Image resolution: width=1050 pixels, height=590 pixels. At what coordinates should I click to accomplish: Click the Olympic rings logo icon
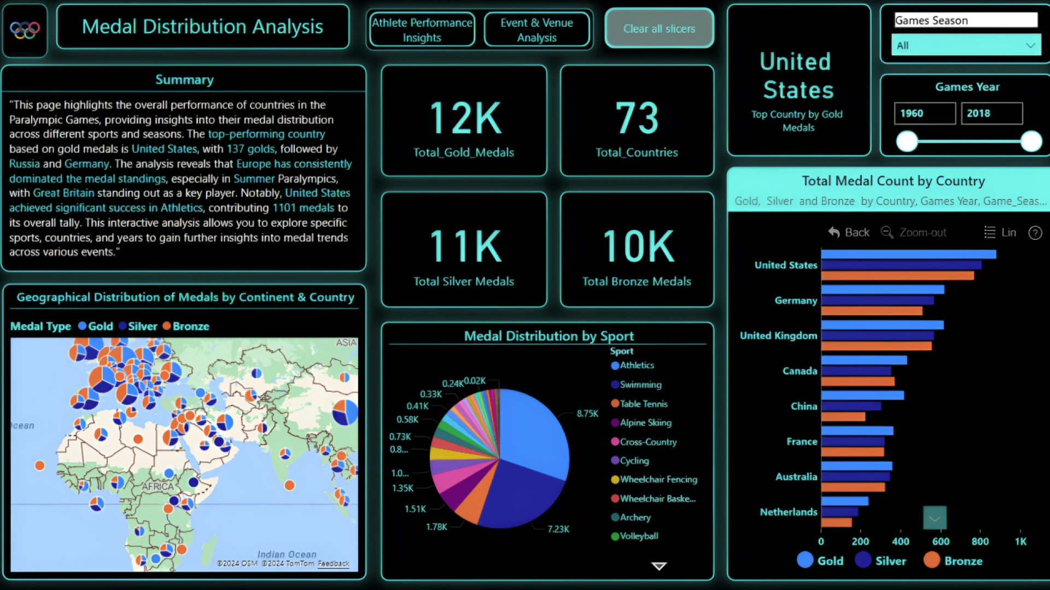pos(25,29)
